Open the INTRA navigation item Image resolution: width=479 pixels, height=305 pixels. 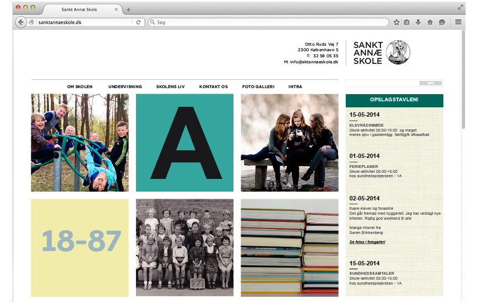coord(295,87)
